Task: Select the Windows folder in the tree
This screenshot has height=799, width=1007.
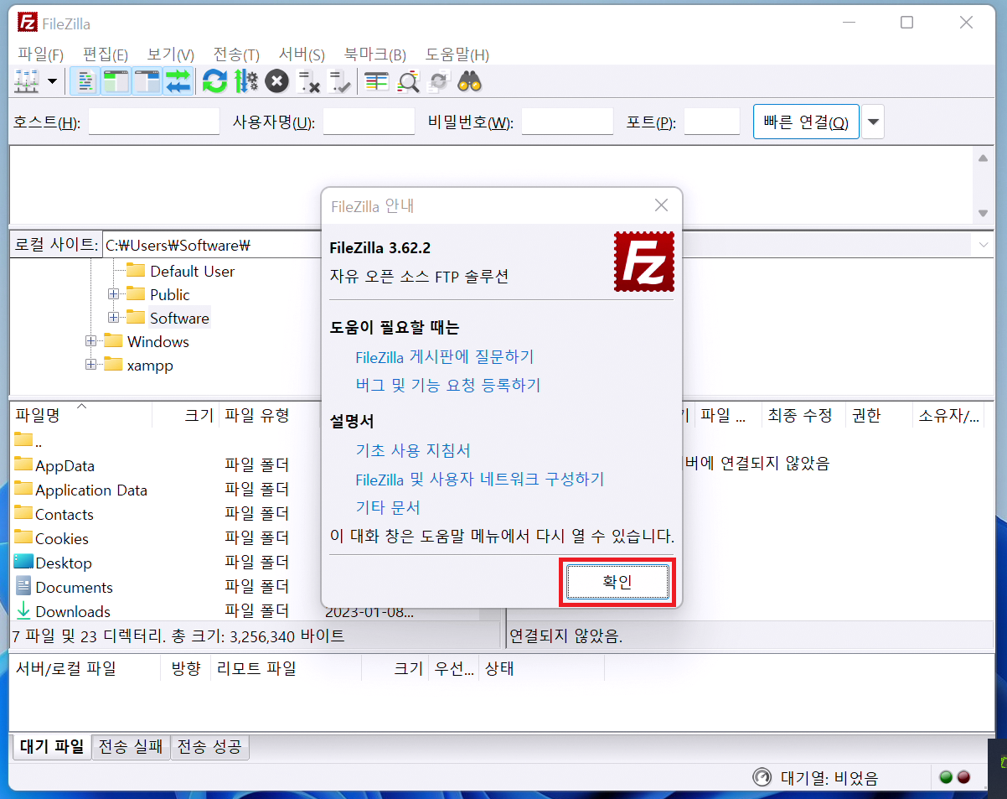Action: [x=158, y=341]
